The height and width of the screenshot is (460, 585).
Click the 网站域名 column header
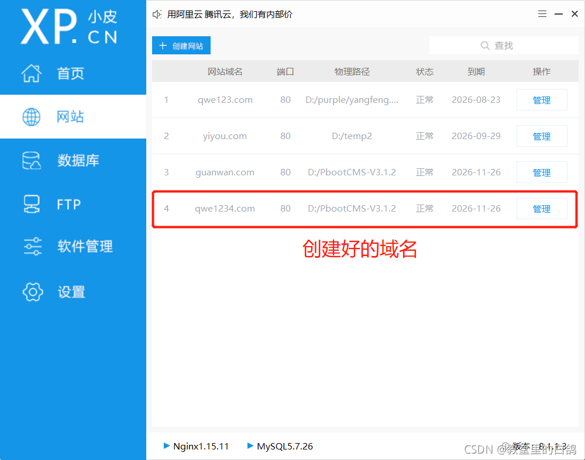pos(225,71)
